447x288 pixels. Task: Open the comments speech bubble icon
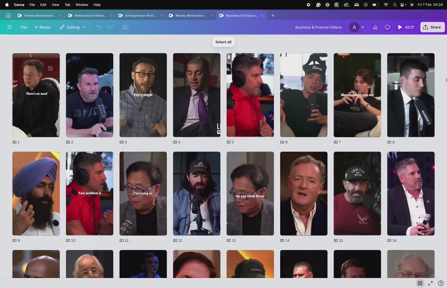387,27
